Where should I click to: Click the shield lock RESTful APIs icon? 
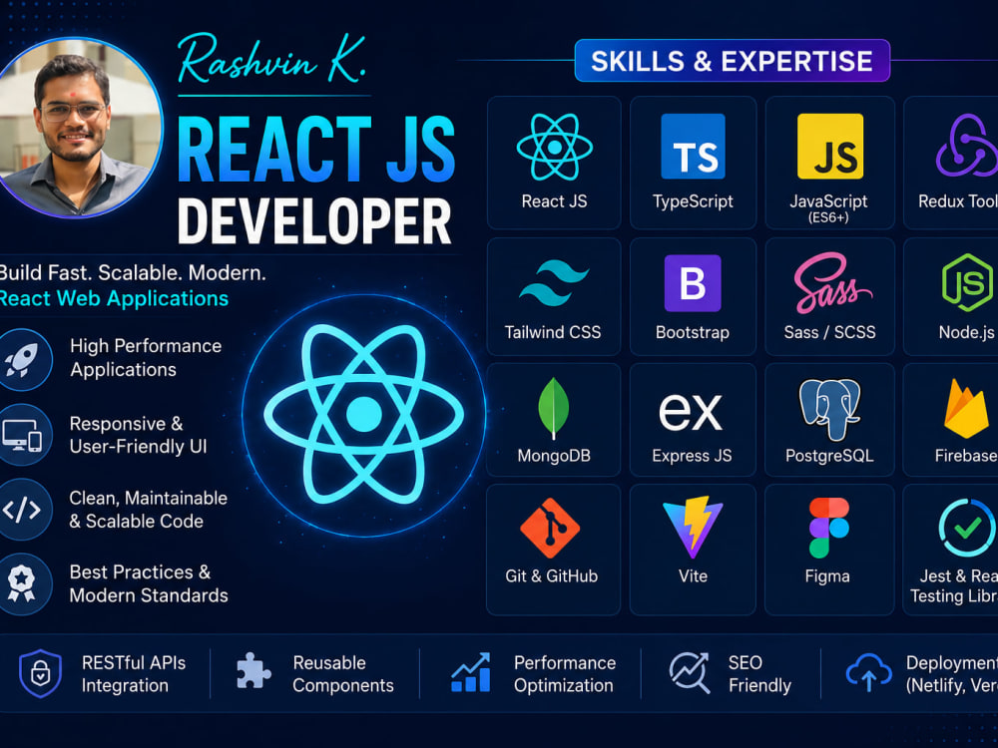click(40, 673)
